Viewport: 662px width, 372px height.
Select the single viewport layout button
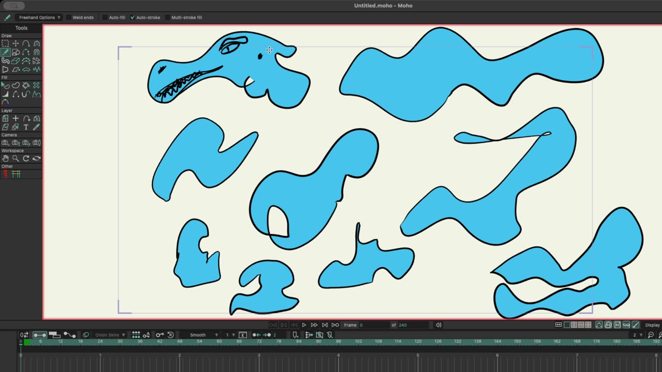(567, 325)
